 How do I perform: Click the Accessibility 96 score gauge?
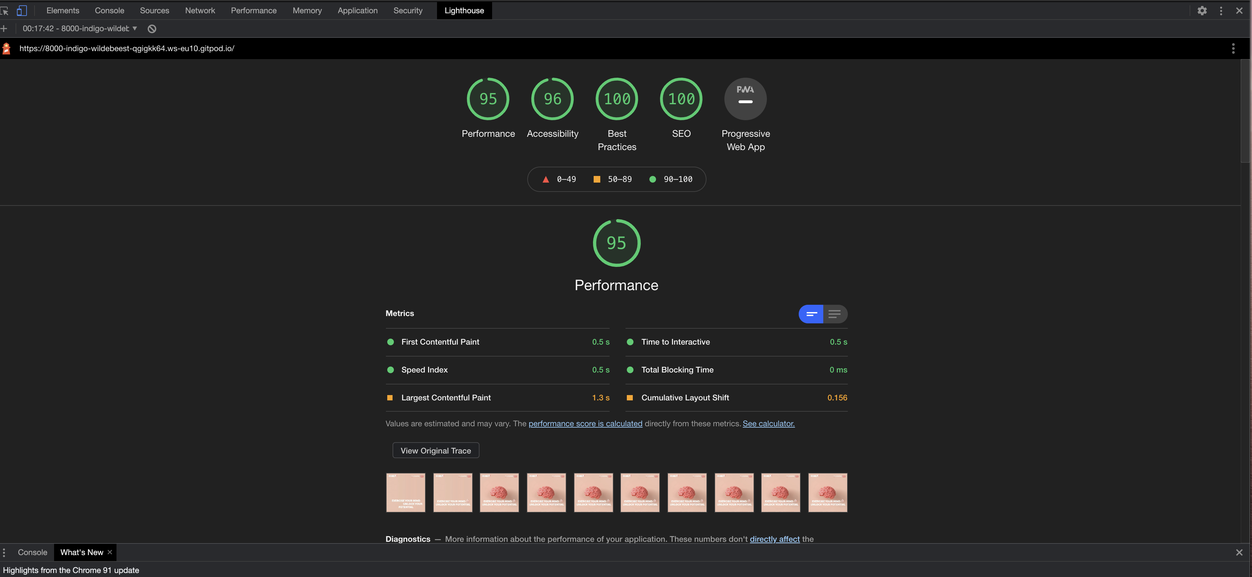point(552,99)
